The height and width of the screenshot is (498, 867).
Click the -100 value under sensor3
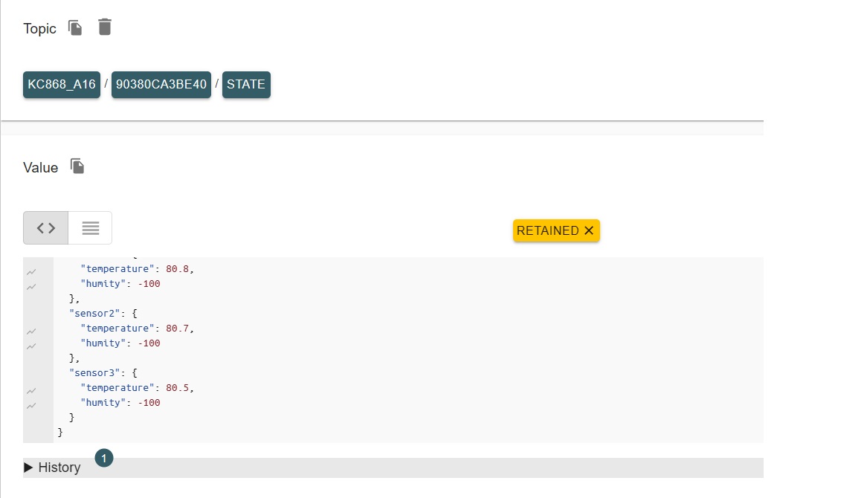149,403
